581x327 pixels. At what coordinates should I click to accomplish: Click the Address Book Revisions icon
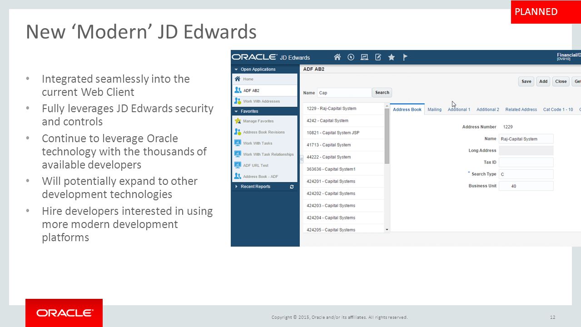(238, 132)
